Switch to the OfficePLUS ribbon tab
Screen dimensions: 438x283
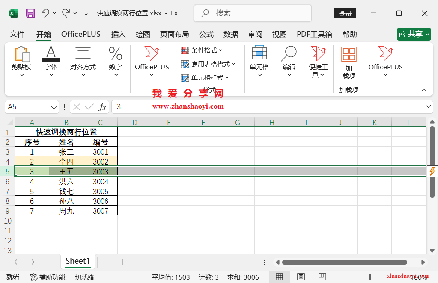[81, 34]
